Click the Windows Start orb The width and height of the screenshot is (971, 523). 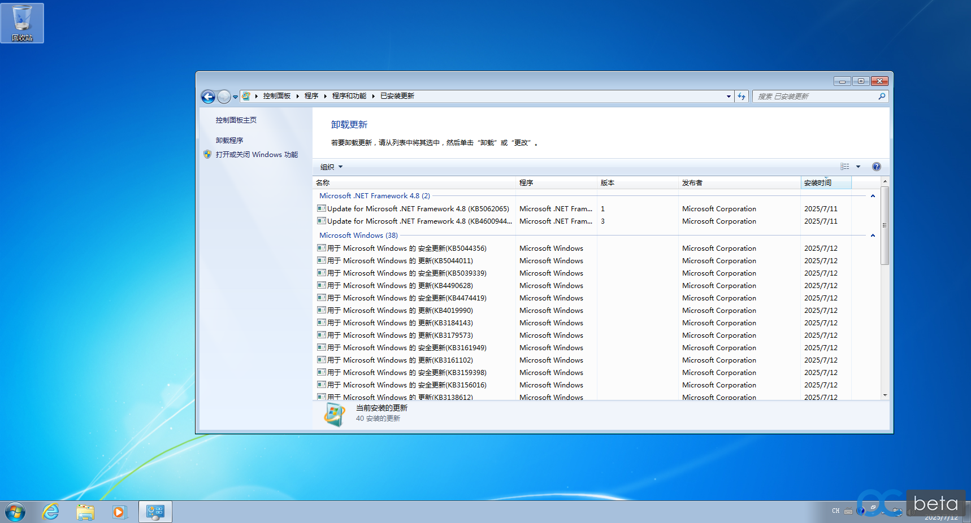pyautogui.click(x=15, y=512)
